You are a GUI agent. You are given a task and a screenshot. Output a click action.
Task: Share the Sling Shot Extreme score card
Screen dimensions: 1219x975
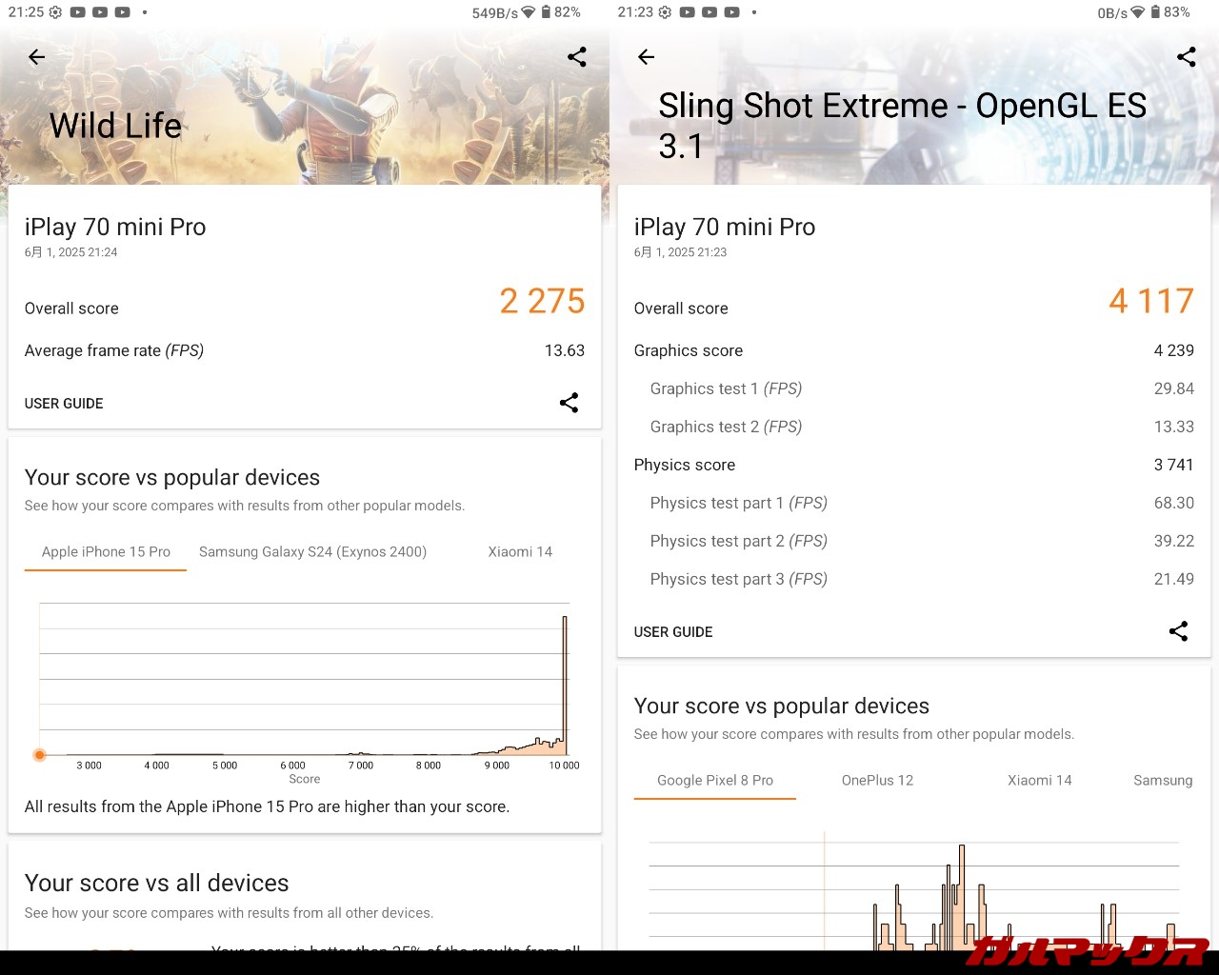(x=1178, y=631)
